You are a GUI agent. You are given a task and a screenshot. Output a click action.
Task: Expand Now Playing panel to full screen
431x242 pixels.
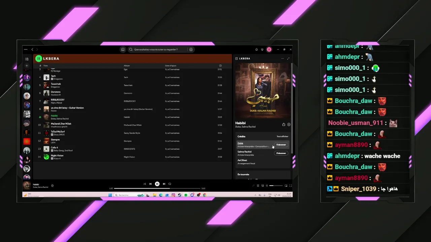point(288,58)
